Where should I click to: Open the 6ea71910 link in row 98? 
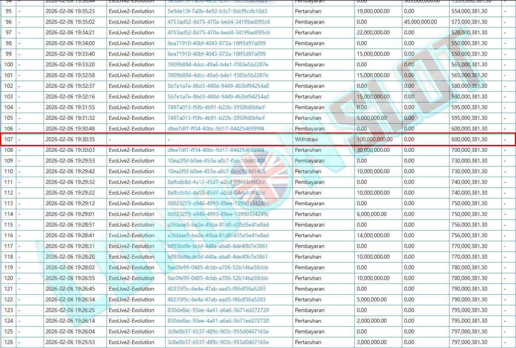click(217, 43)
